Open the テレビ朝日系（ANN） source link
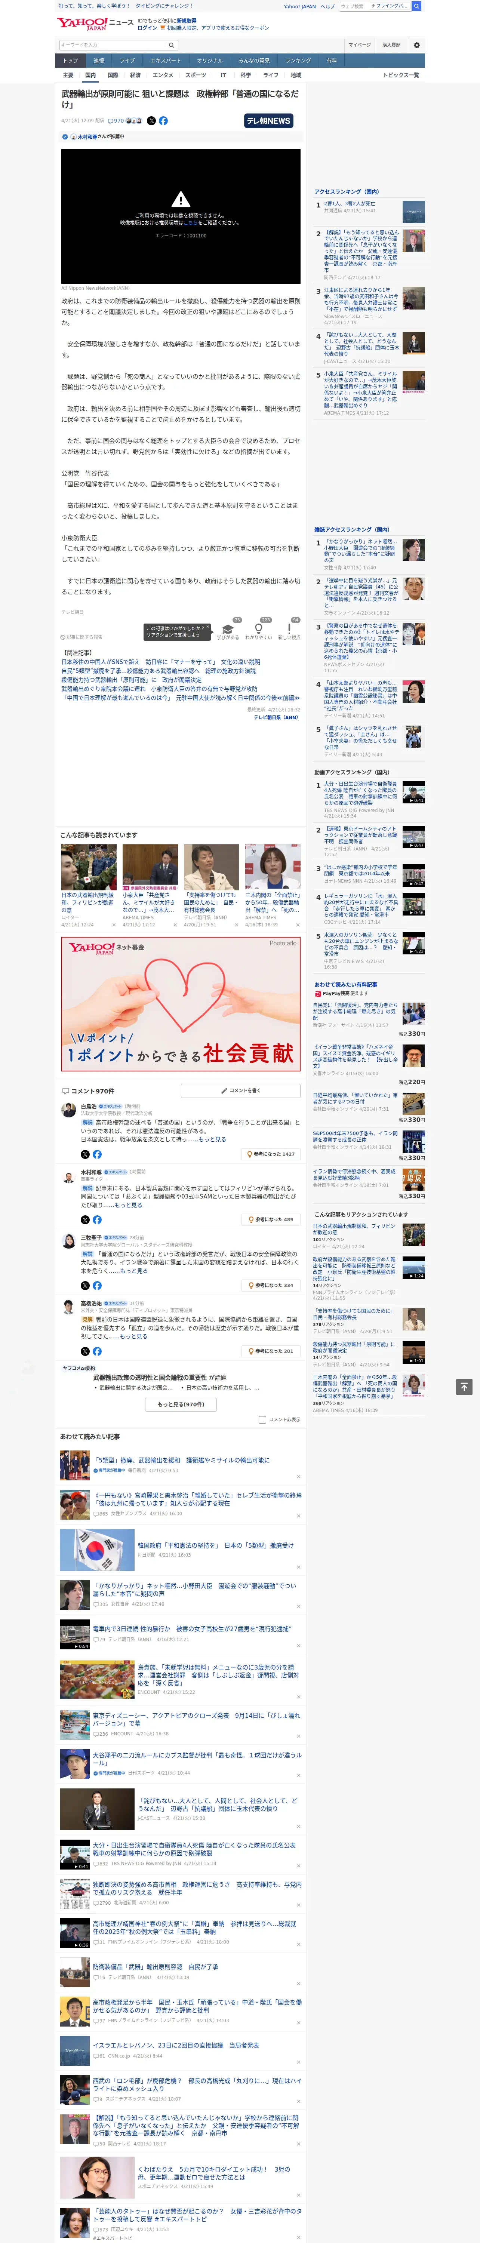The height and width of the screenshot is (2243, 480). coord(276,717)
